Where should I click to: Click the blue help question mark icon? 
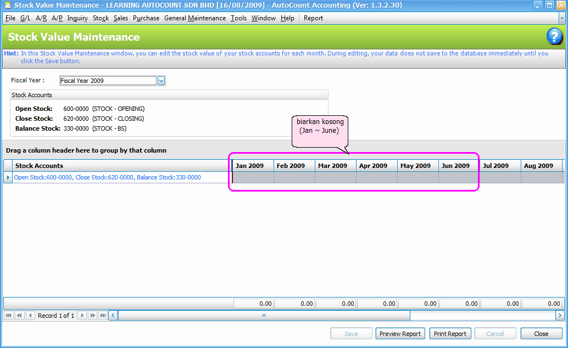pyautogui.click(x=554, y=37)
